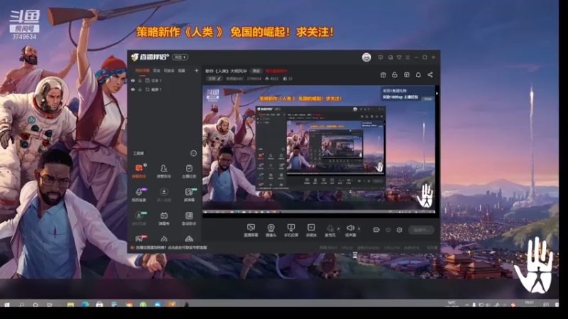The height and width of the screenshot is (319, 568).
Task: Click the 麦克风 microphone icon
Action: pyautogui.click(x=330, y=230)
